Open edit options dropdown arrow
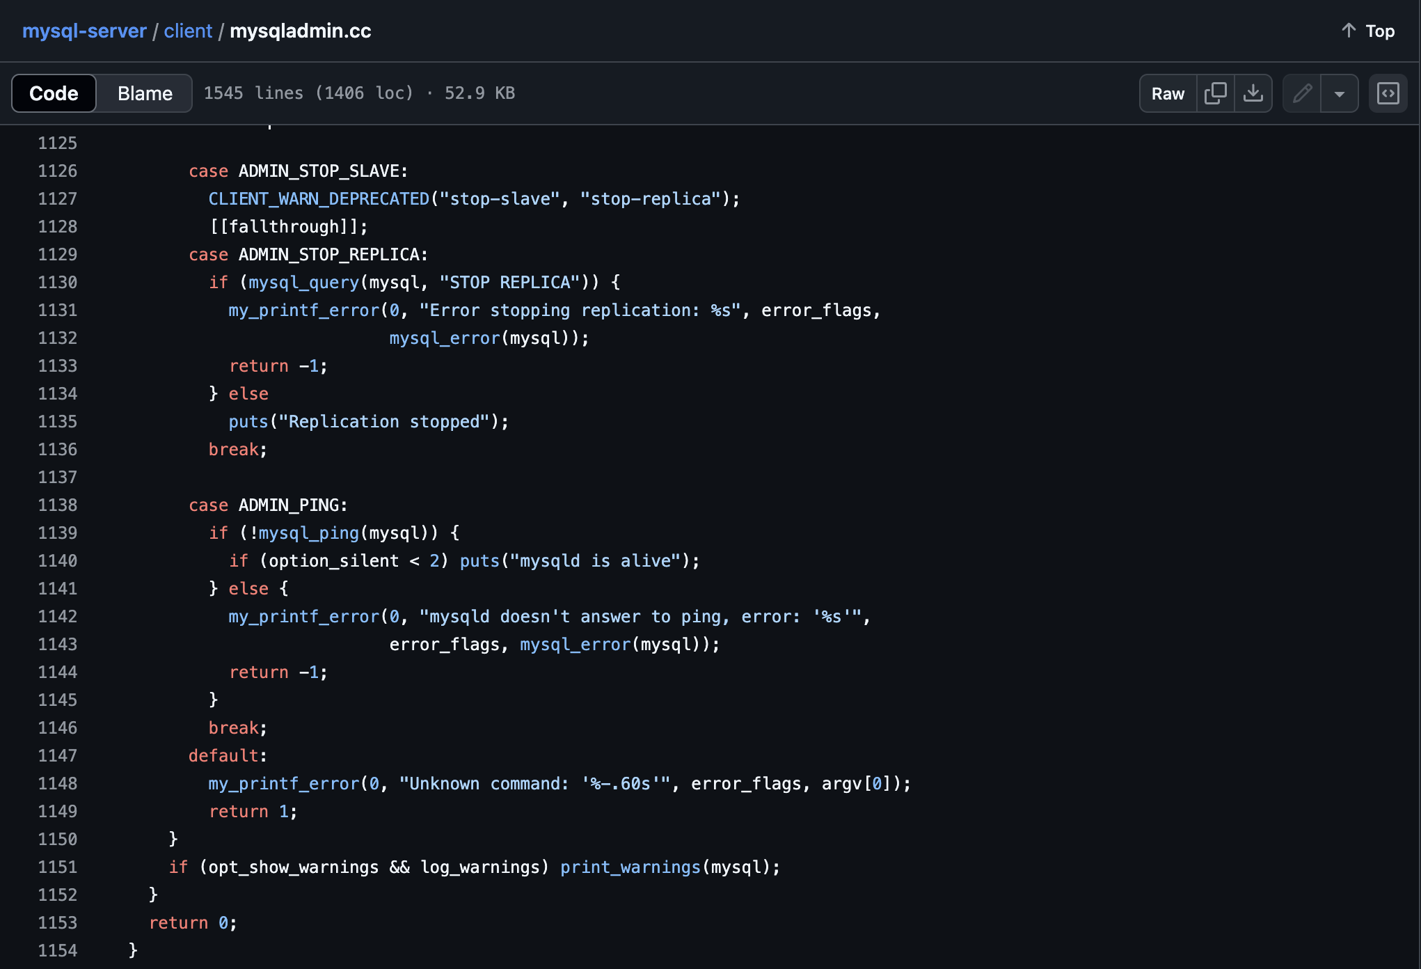The width and height of the screenshot is (1421, 969). click(1339, 93)
